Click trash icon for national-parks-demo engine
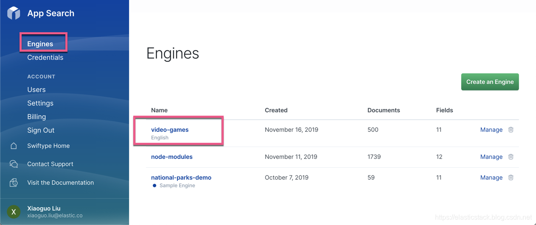 point(511,178)
